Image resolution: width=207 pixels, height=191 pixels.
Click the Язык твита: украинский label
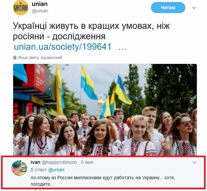(40, 58)
